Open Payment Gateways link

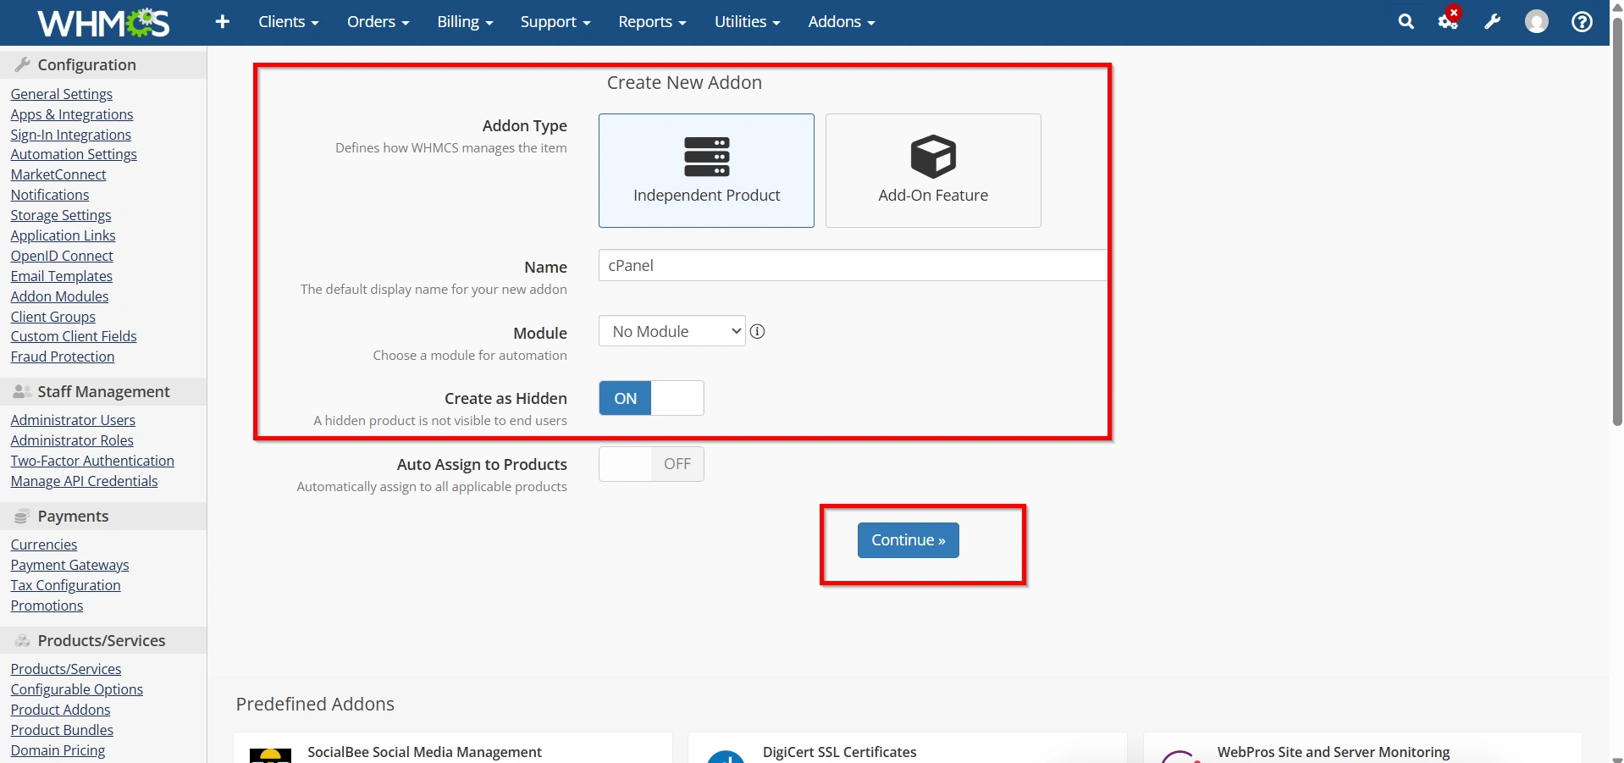click(x=70, y=565)
